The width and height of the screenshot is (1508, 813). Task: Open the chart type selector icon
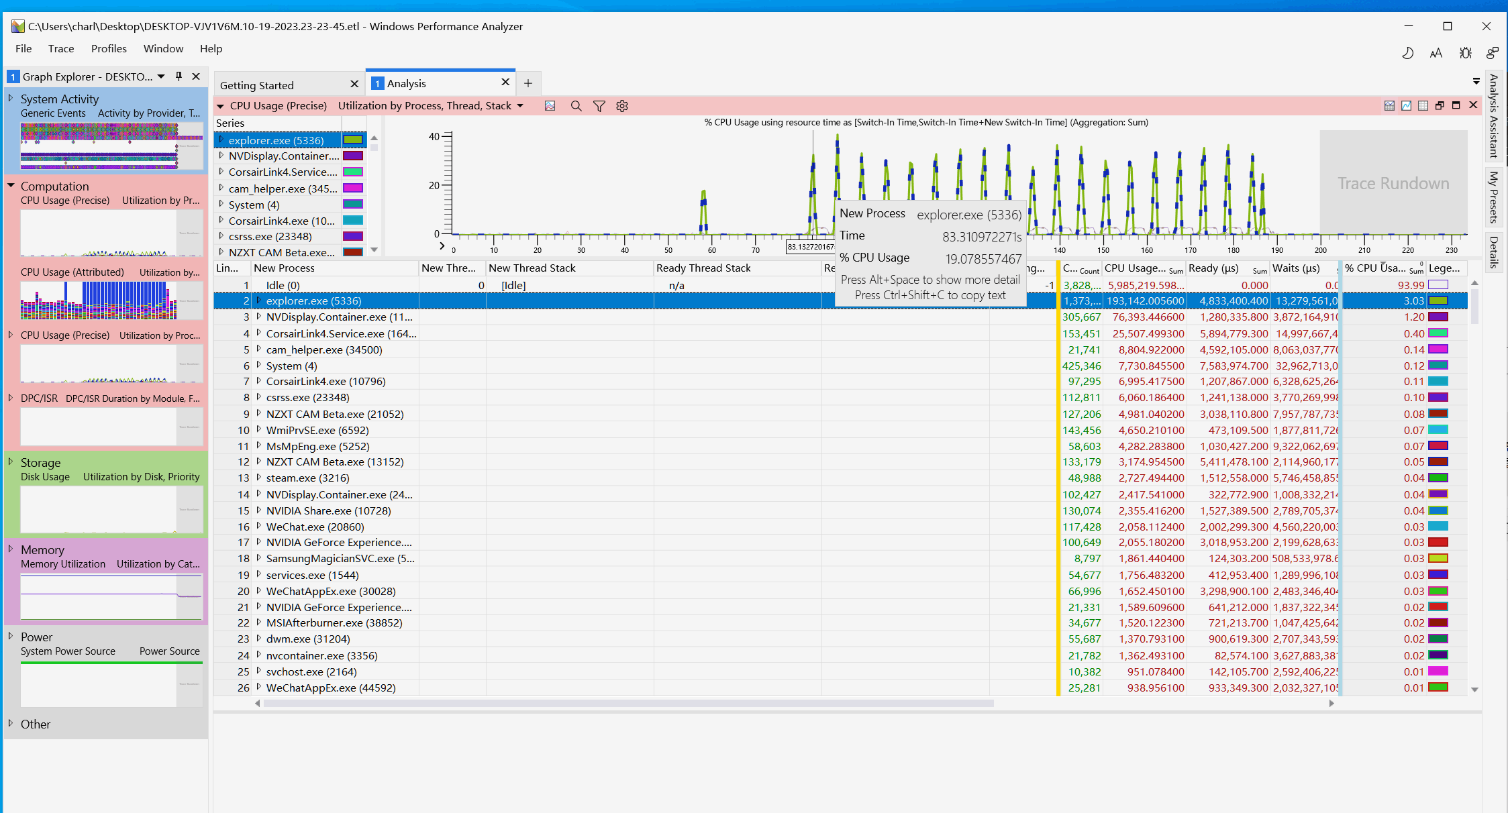point(550,106)
